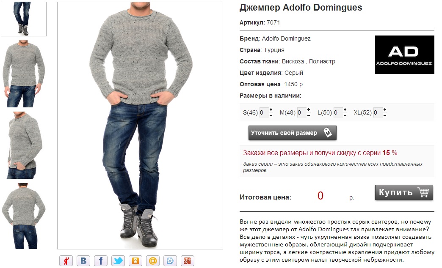Share the product on Facebook
This screenshot has width=442, height=268.
[x=101, y=261]
